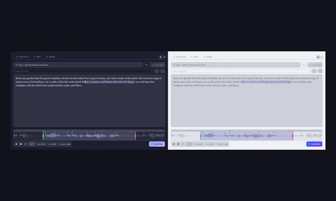Select green start marker on dark waveform
Viewport: 336px width, 201px height.
coord(43,136)
